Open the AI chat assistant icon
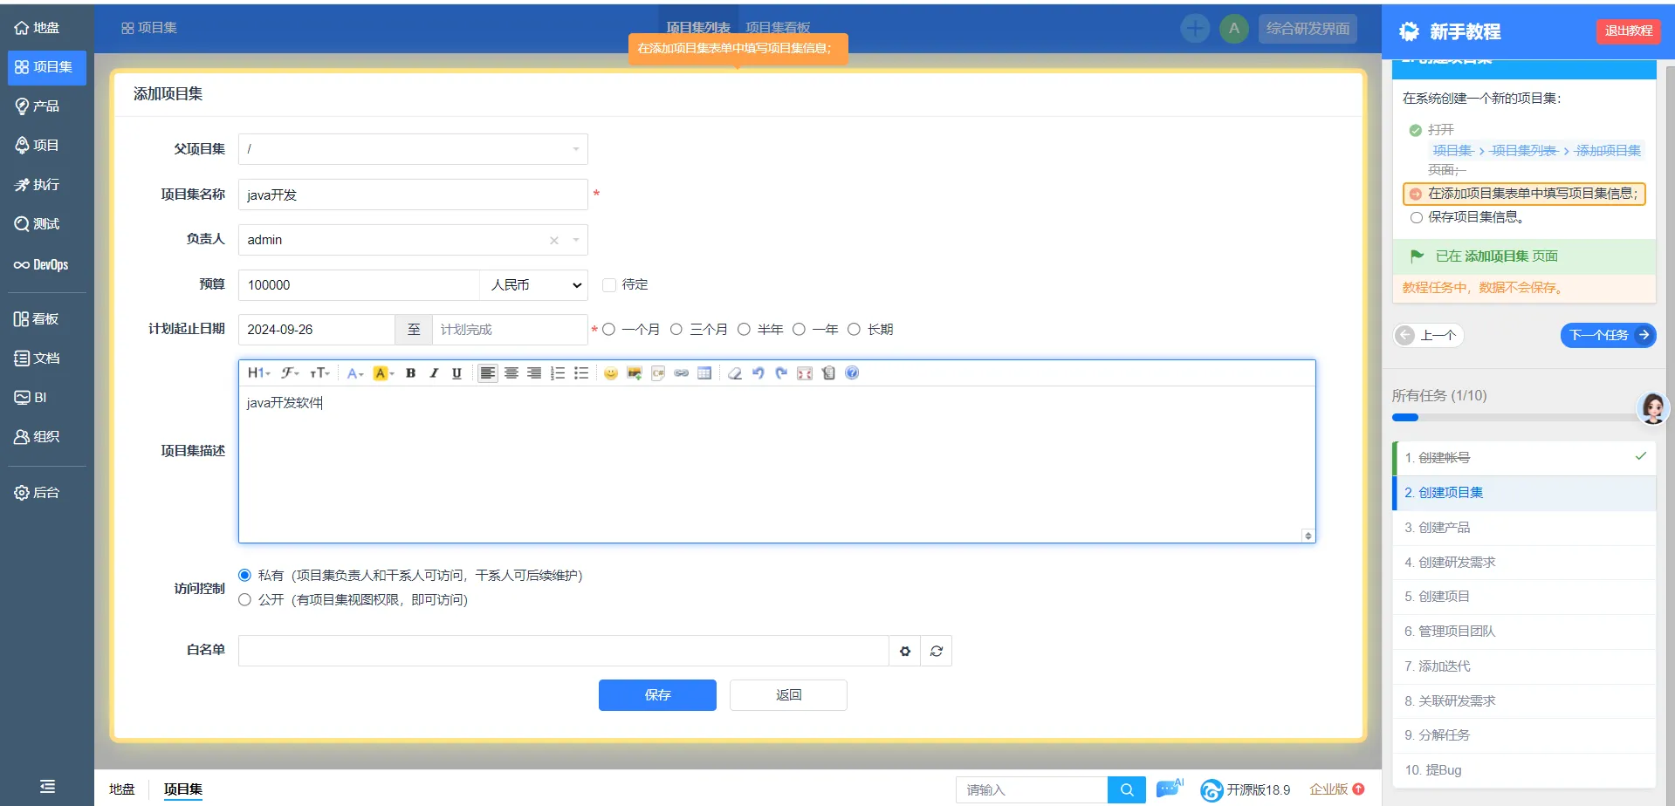This screenshot has height=806, width=1675. click(1169, 789)
